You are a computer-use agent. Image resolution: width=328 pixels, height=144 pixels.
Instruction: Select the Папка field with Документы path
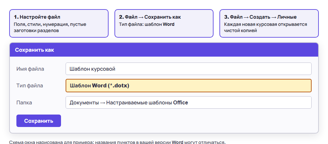click(x=189, y=102)
